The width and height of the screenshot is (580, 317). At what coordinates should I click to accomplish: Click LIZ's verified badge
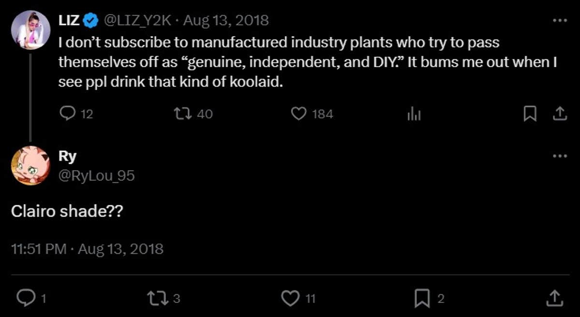90,21
